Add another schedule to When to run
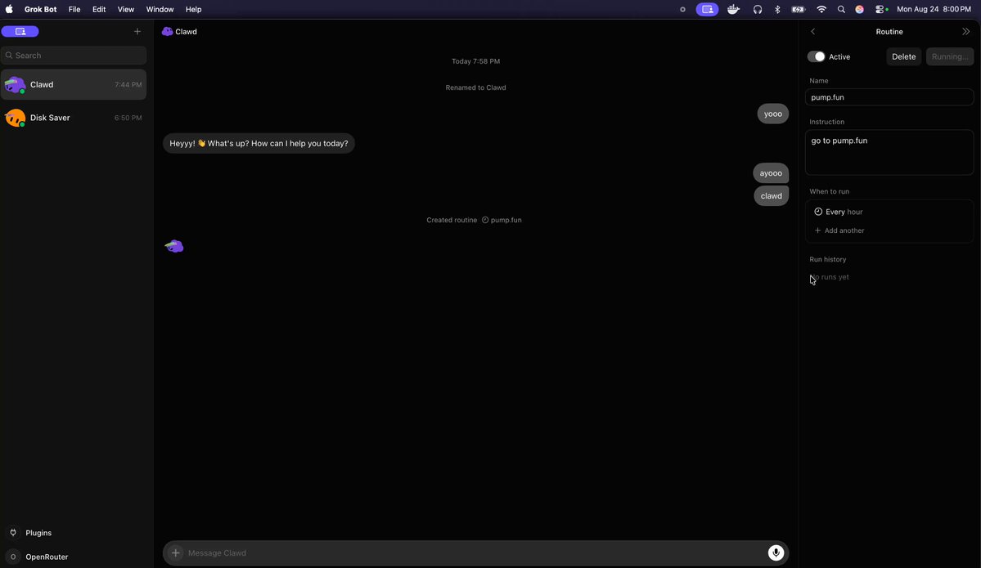This screenshot has width=981, height=568. pyautogui.click(x=839, y=230)
